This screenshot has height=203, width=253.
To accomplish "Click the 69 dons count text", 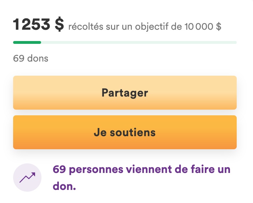I will pos(31,58).
